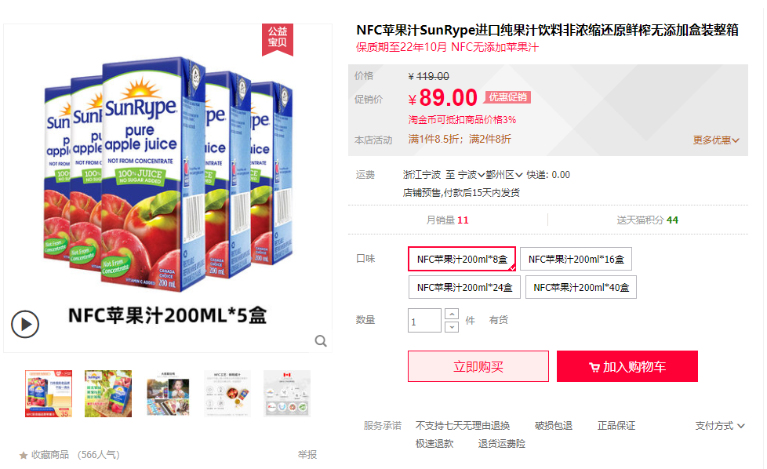Viewport: 767px width, 469px height.
Task: Select the first product thumbnail
Action: click(x=49, y=394)
